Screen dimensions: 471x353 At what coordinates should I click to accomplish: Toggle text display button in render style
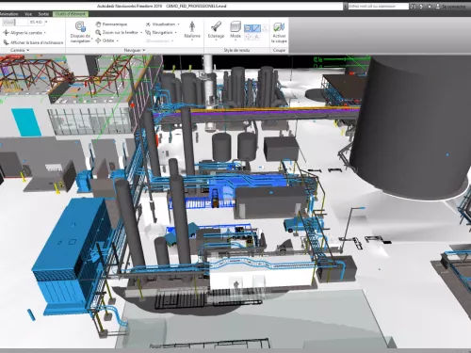(x=256, y=37)
